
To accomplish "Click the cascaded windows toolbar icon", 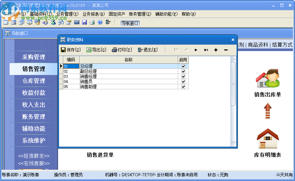I will click(x=22, y=22).
